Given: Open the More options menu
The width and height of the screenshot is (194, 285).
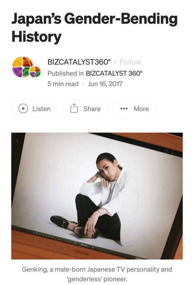Looking at the screenshot, I should click(x=134, y=109).
